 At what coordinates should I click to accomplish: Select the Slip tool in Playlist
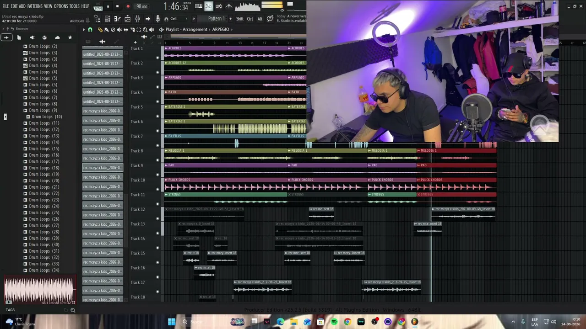[x=126, y=30]
